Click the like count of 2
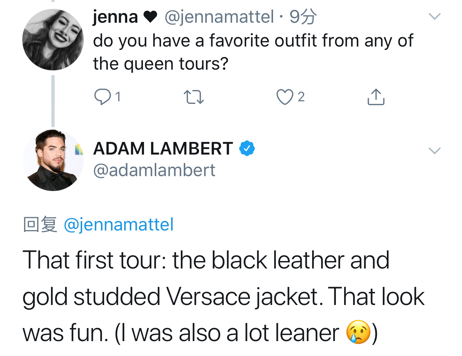Viewport: 462px width, 356px height. pos(301,97)
